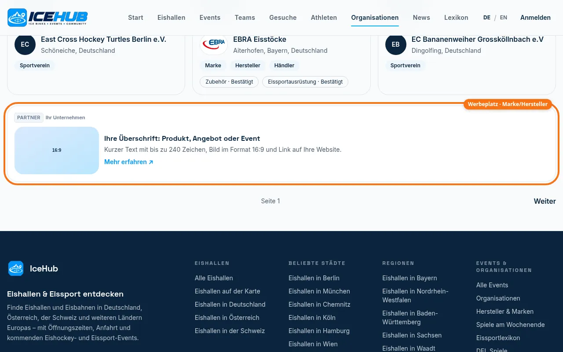The width and height of the screenshot is (563, 352).
Task: Open the IceHub footer logo icon
Action: click(16, 268)
